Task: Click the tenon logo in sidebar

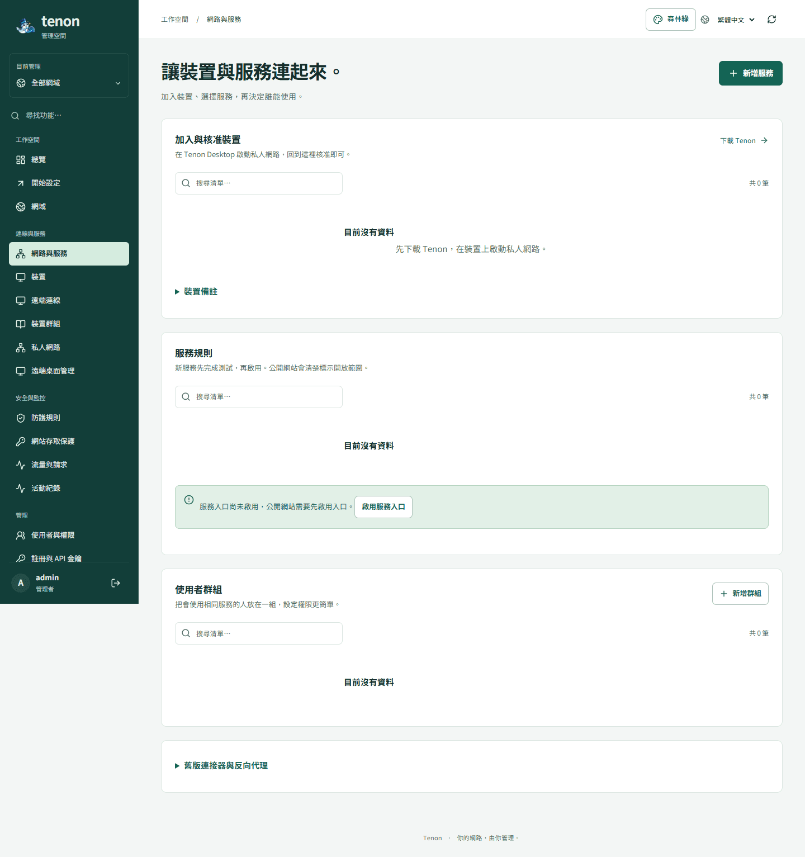Action: [x=48, y=26]
